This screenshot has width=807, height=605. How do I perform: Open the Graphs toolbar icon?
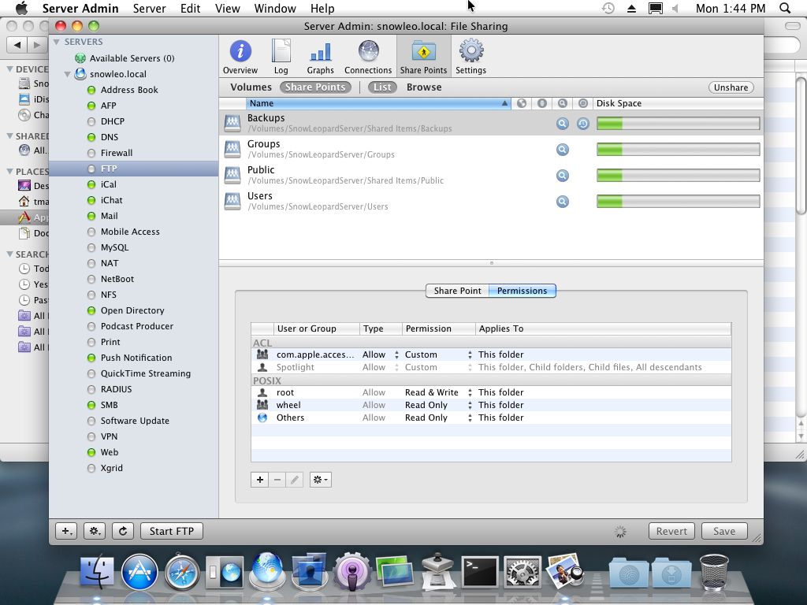(x=320, y=57)
